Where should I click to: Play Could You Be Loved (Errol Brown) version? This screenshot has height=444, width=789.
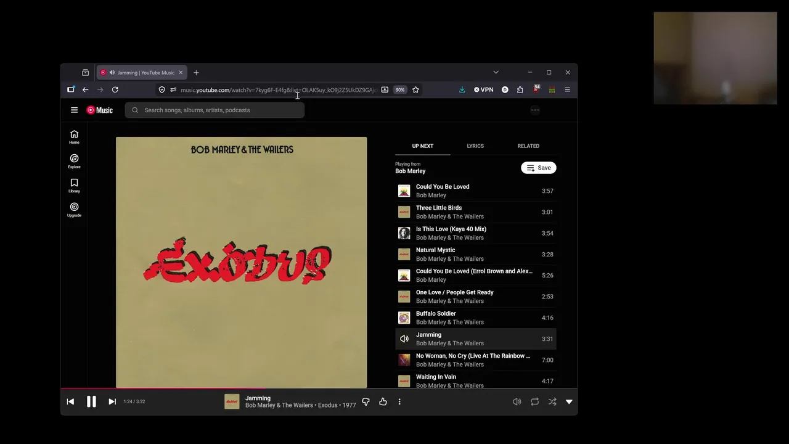click(475, 275)
